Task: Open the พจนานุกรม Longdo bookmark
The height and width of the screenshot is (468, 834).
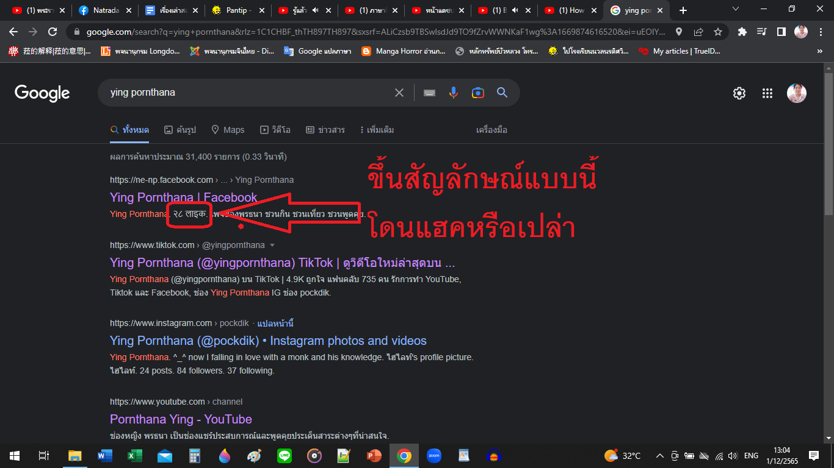Action: [x=140, y=52]
